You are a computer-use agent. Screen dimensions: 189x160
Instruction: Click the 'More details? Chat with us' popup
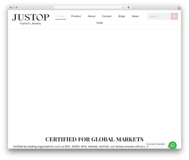156,145
